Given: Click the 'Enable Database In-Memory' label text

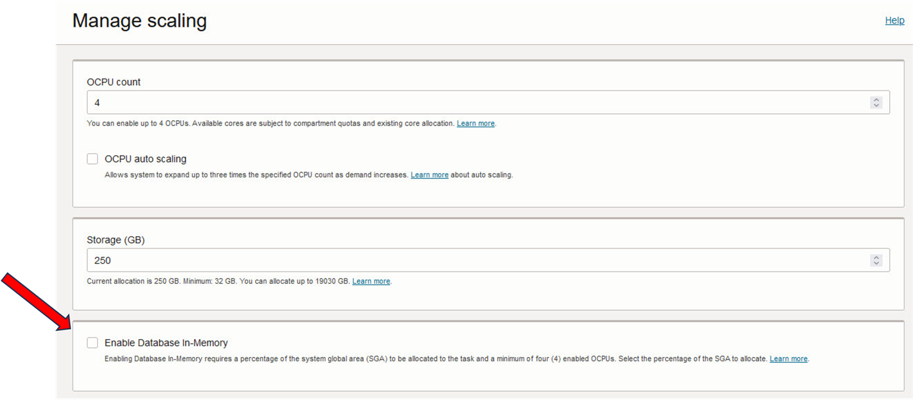Looking at the screenshot, I should [x=166, y=343].
